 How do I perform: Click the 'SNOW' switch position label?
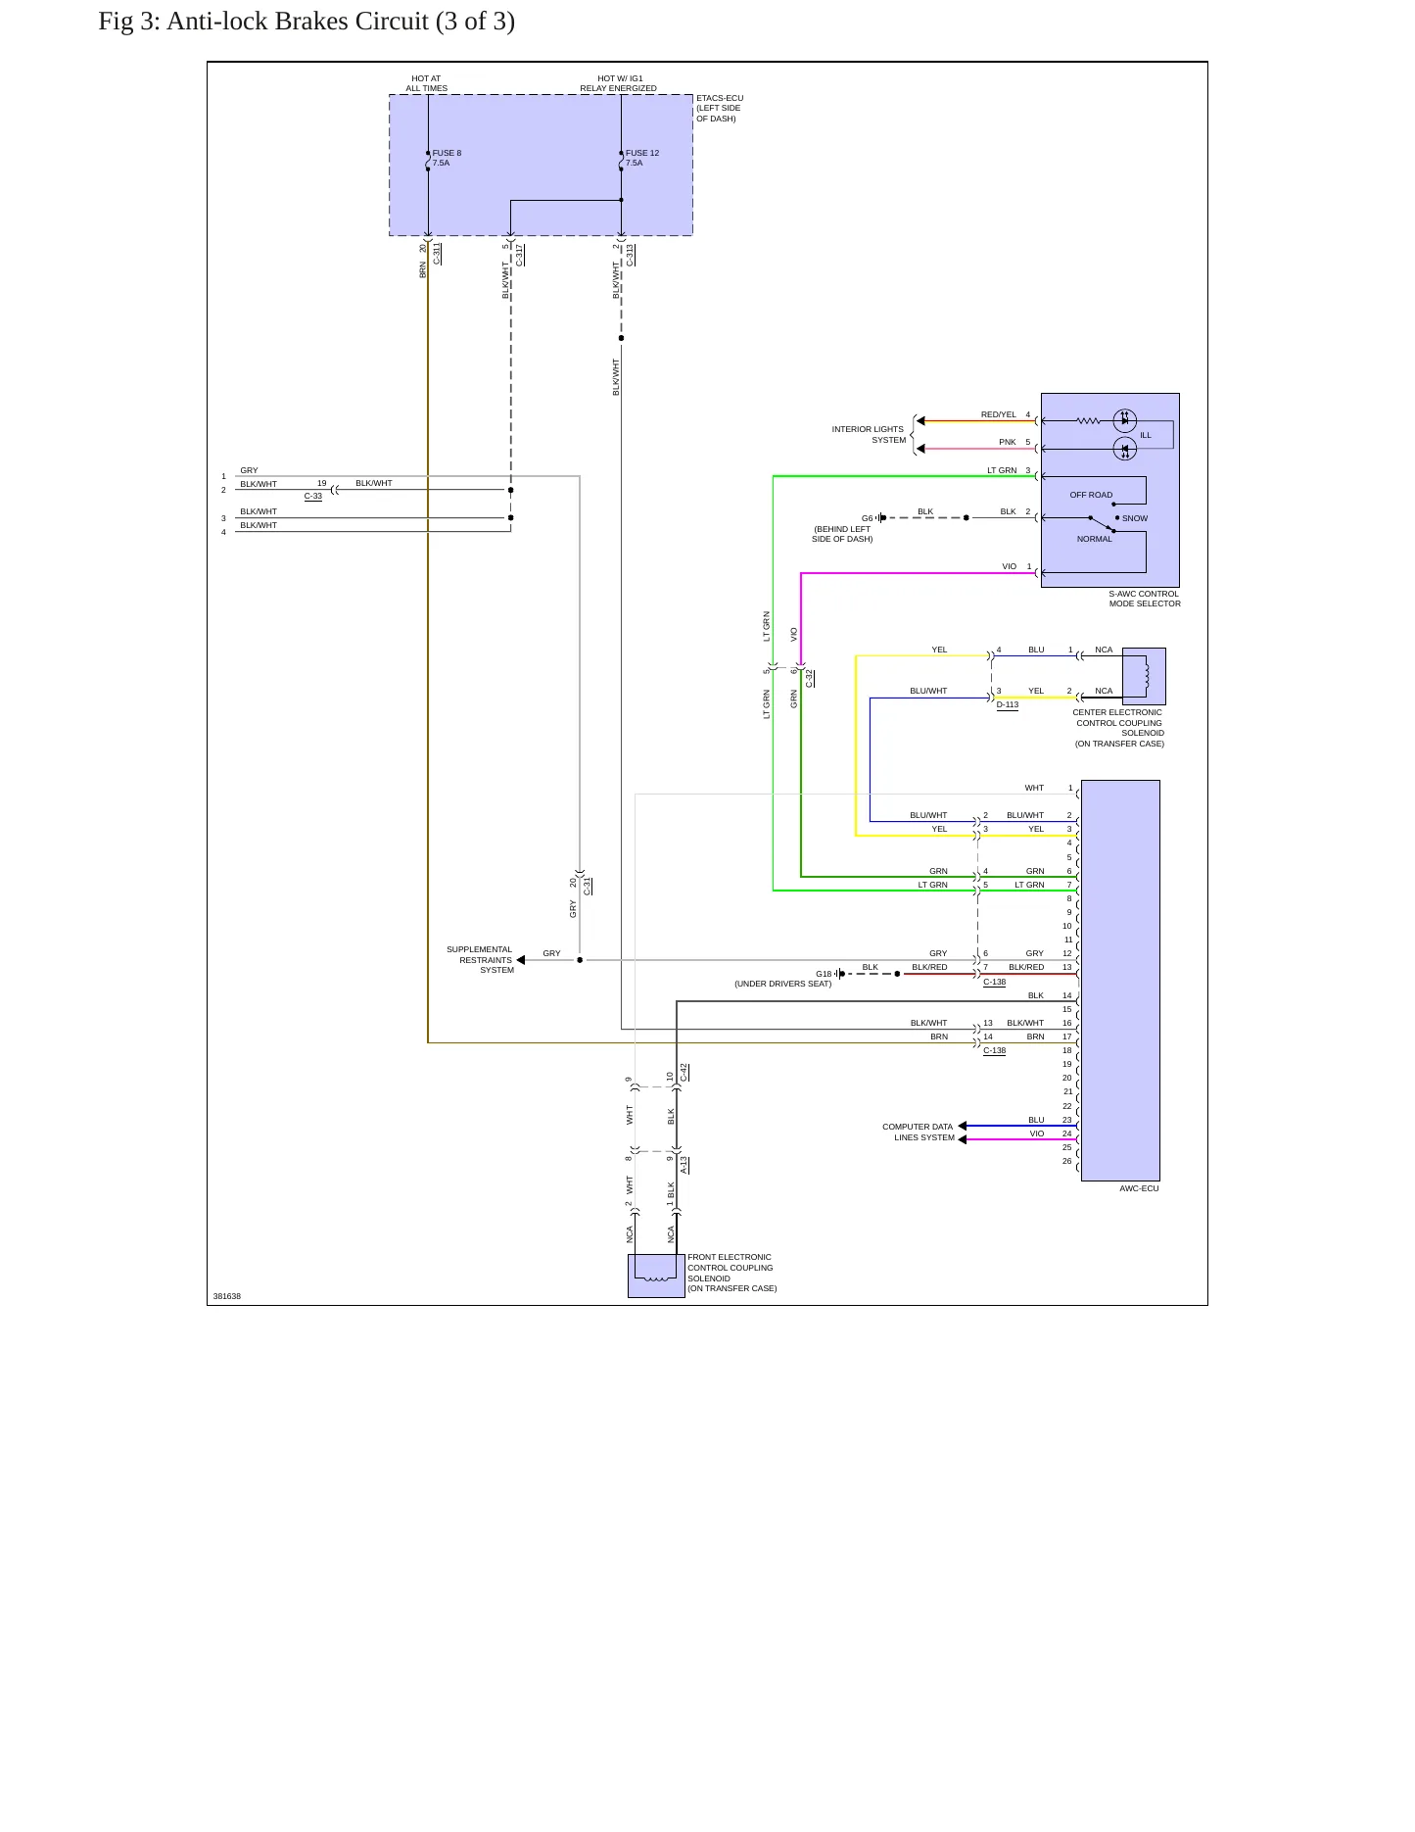click(x=1135, y=518)
